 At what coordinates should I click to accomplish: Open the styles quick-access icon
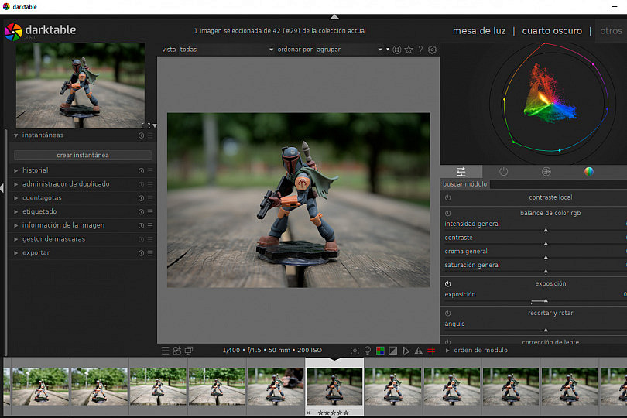pos(177,351)
